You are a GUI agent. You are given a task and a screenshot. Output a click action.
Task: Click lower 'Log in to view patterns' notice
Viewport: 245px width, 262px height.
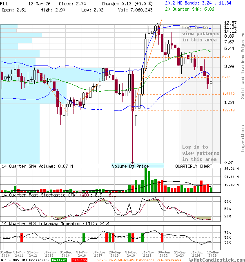[200, 153]
